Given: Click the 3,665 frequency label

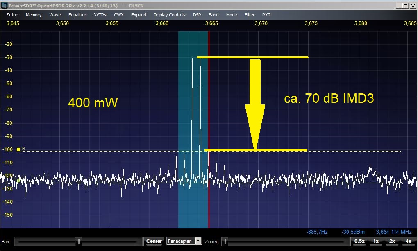Looking at the screenshot, I should coord(211,23).
